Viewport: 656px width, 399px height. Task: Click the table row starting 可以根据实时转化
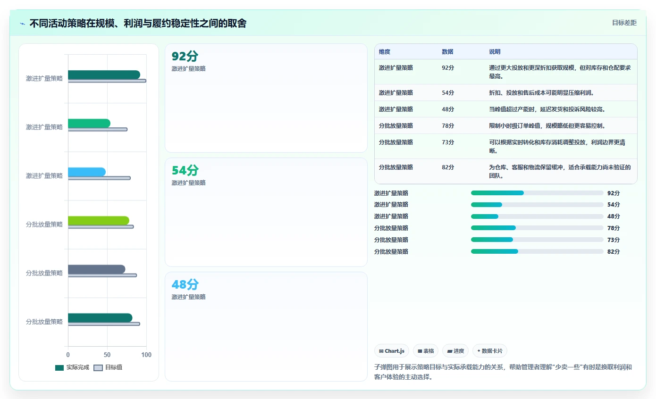pos(505,146)
